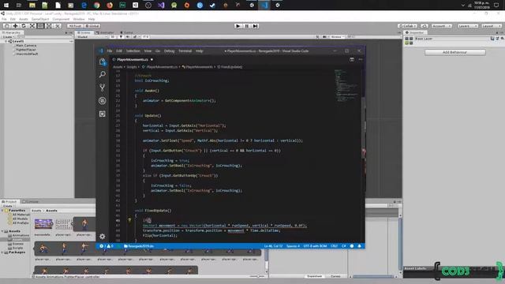
Task: Select Unity's Rotate tool
Action: [x=24, y=26]
